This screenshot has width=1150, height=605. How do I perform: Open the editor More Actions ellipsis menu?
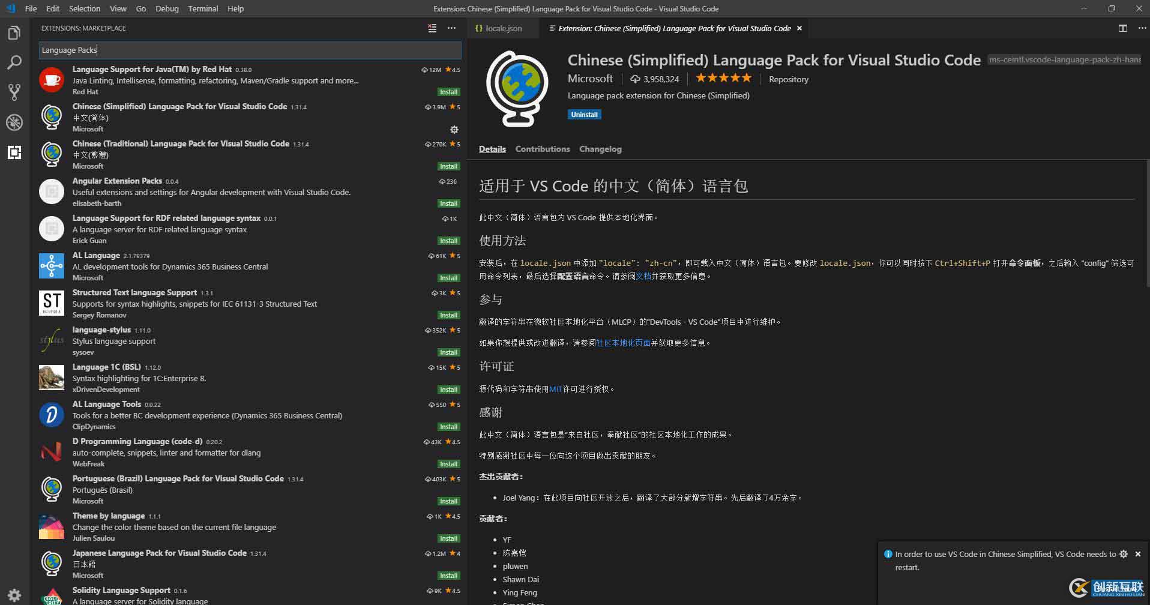[x=1143, y=28]
